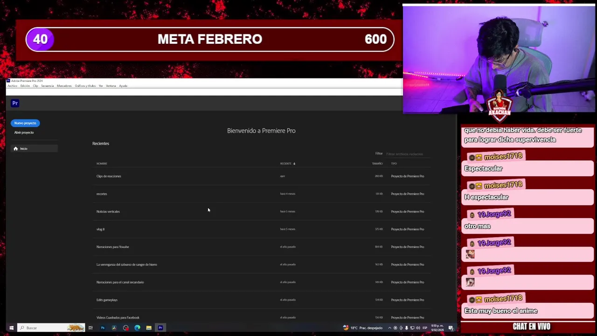Open File Explorer from the taskbar
This screenshot has height=336, width=597.
tap(149, 328)
